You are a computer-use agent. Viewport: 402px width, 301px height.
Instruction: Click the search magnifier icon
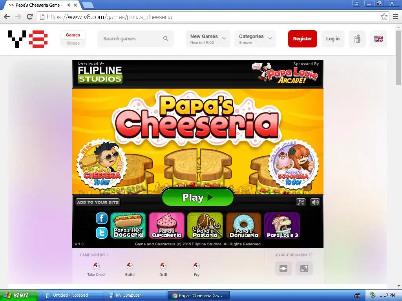pos(166,39)
